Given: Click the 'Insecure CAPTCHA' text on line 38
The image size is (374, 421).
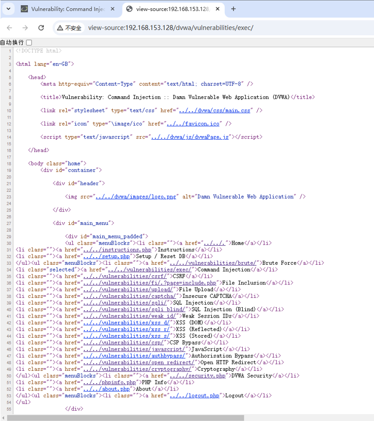Looking at the screenshot, I should tap(207, 296).
